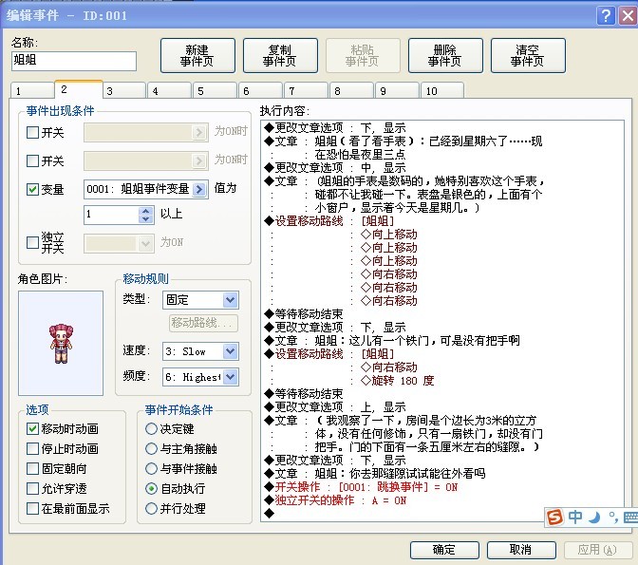Viewport: 638px width, 565px height.
Task: Switch to event page tab 9
Action: pos(397,91)
